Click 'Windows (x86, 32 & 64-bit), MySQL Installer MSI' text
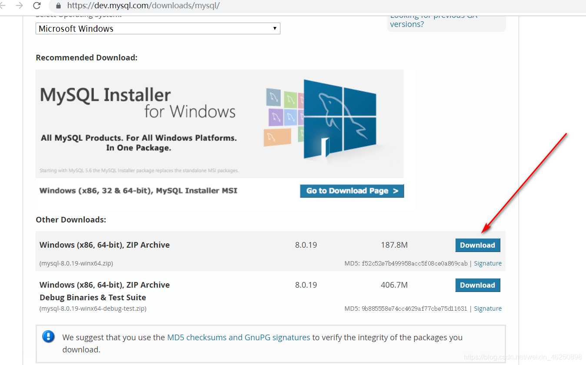The width and height of the screenshot is (586, 365). click(138, 191)
